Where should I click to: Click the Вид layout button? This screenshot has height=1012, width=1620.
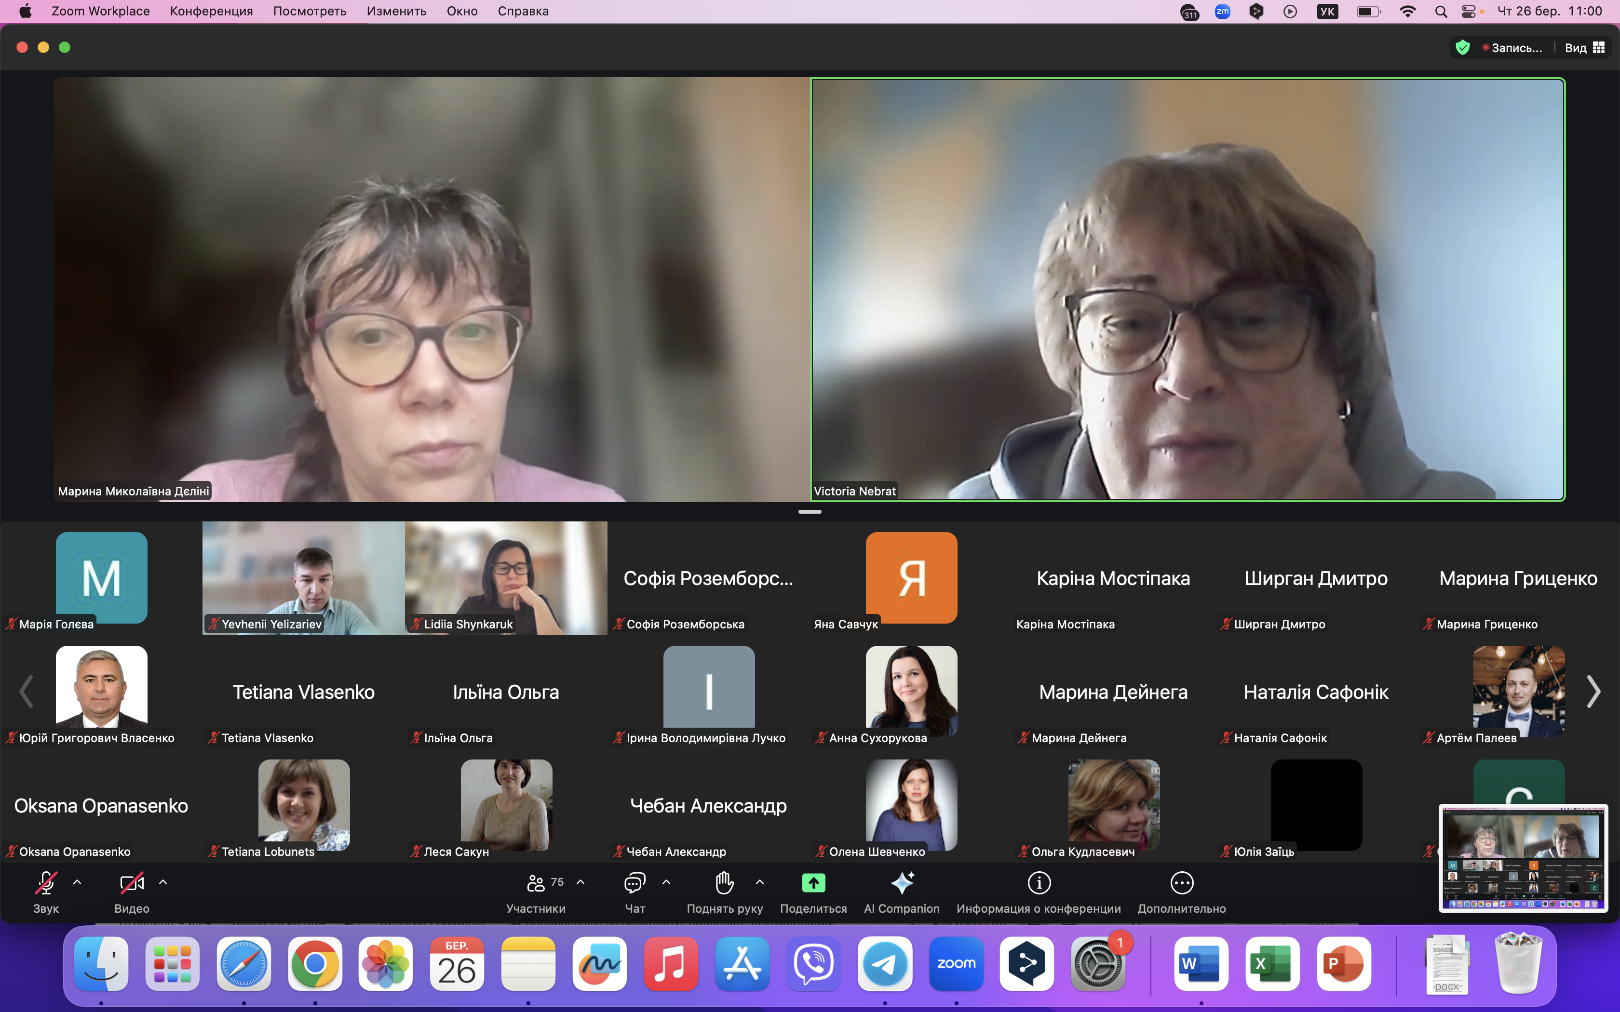[1584, 48]
